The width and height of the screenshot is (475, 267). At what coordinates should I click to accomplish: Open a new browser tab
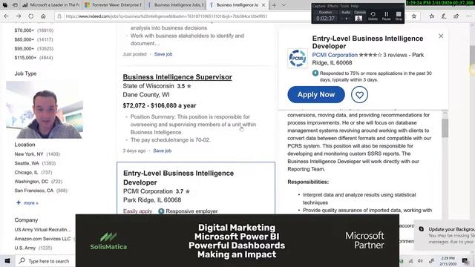tap(274, 5)
